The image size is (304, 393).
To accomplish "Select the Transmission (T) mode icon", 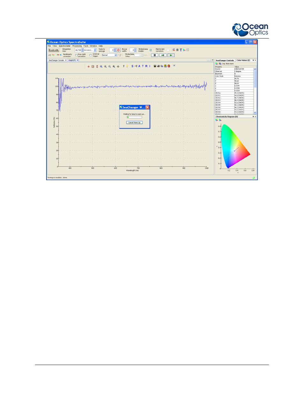I will [x=143, y=66].
